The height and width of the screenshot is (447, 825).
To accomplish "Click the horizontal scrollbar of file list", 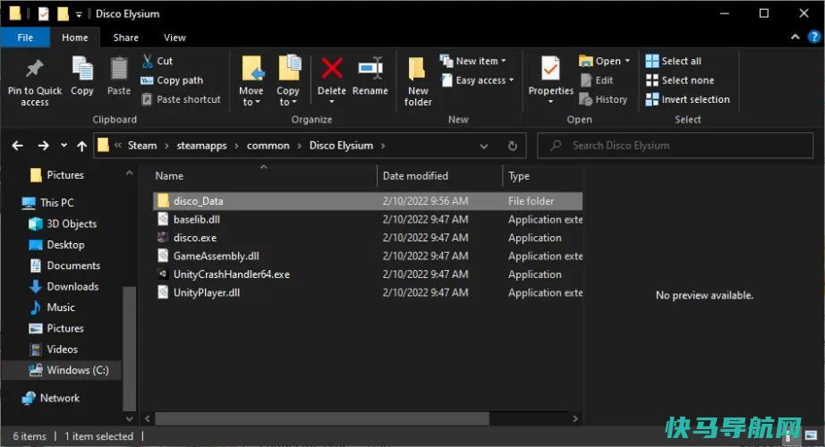I will (322, 418).
